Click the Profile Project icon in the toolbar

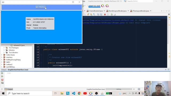click(103, 6)
